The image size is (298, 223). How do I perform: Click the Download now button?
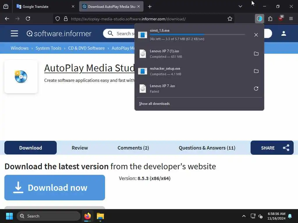(x=55, y=188)
